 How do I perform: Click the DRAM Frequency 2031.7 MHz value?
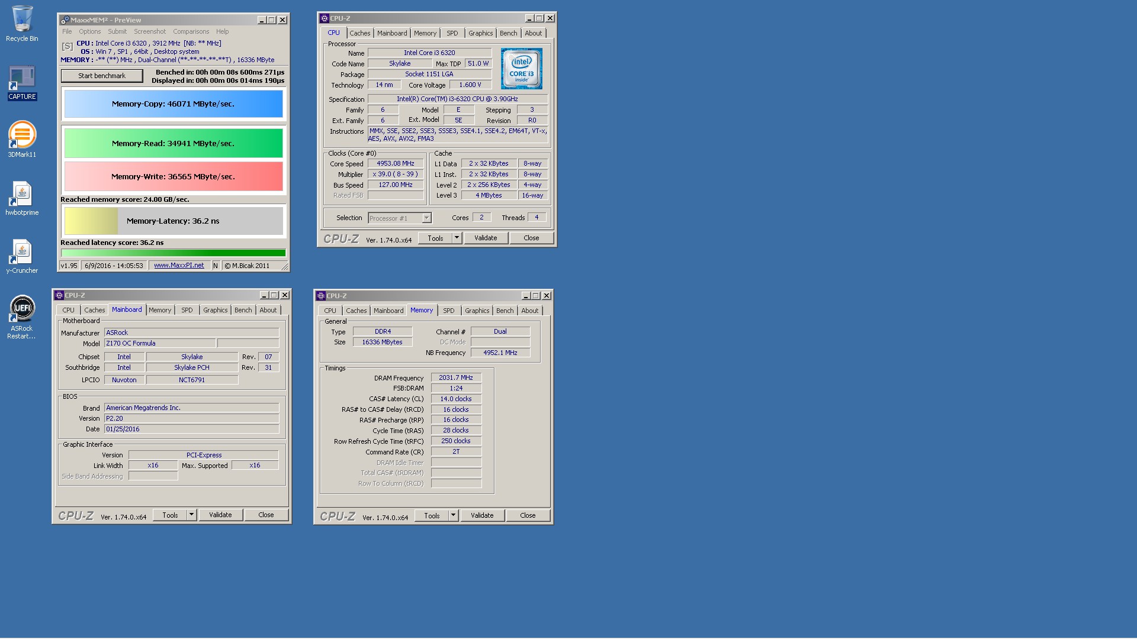coord(456,377)
